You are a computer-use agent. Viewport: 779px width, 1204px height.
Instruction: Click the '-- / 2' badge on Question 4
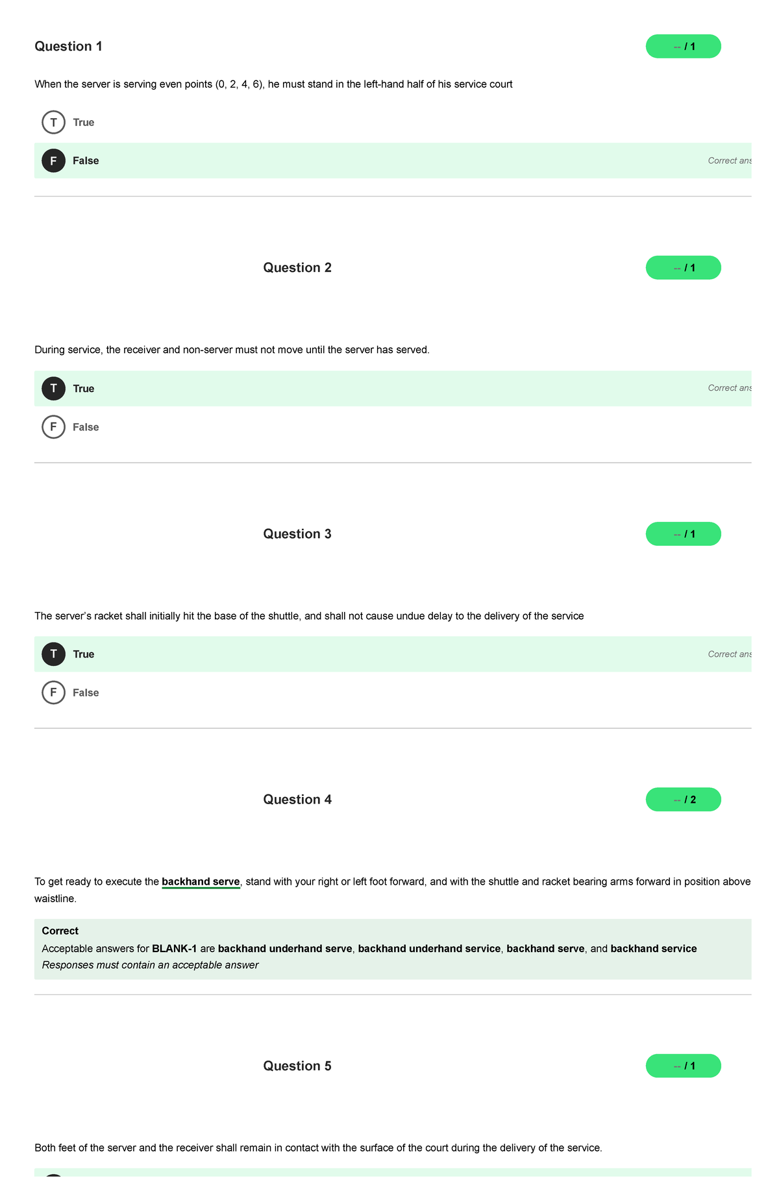pos(682,799)
